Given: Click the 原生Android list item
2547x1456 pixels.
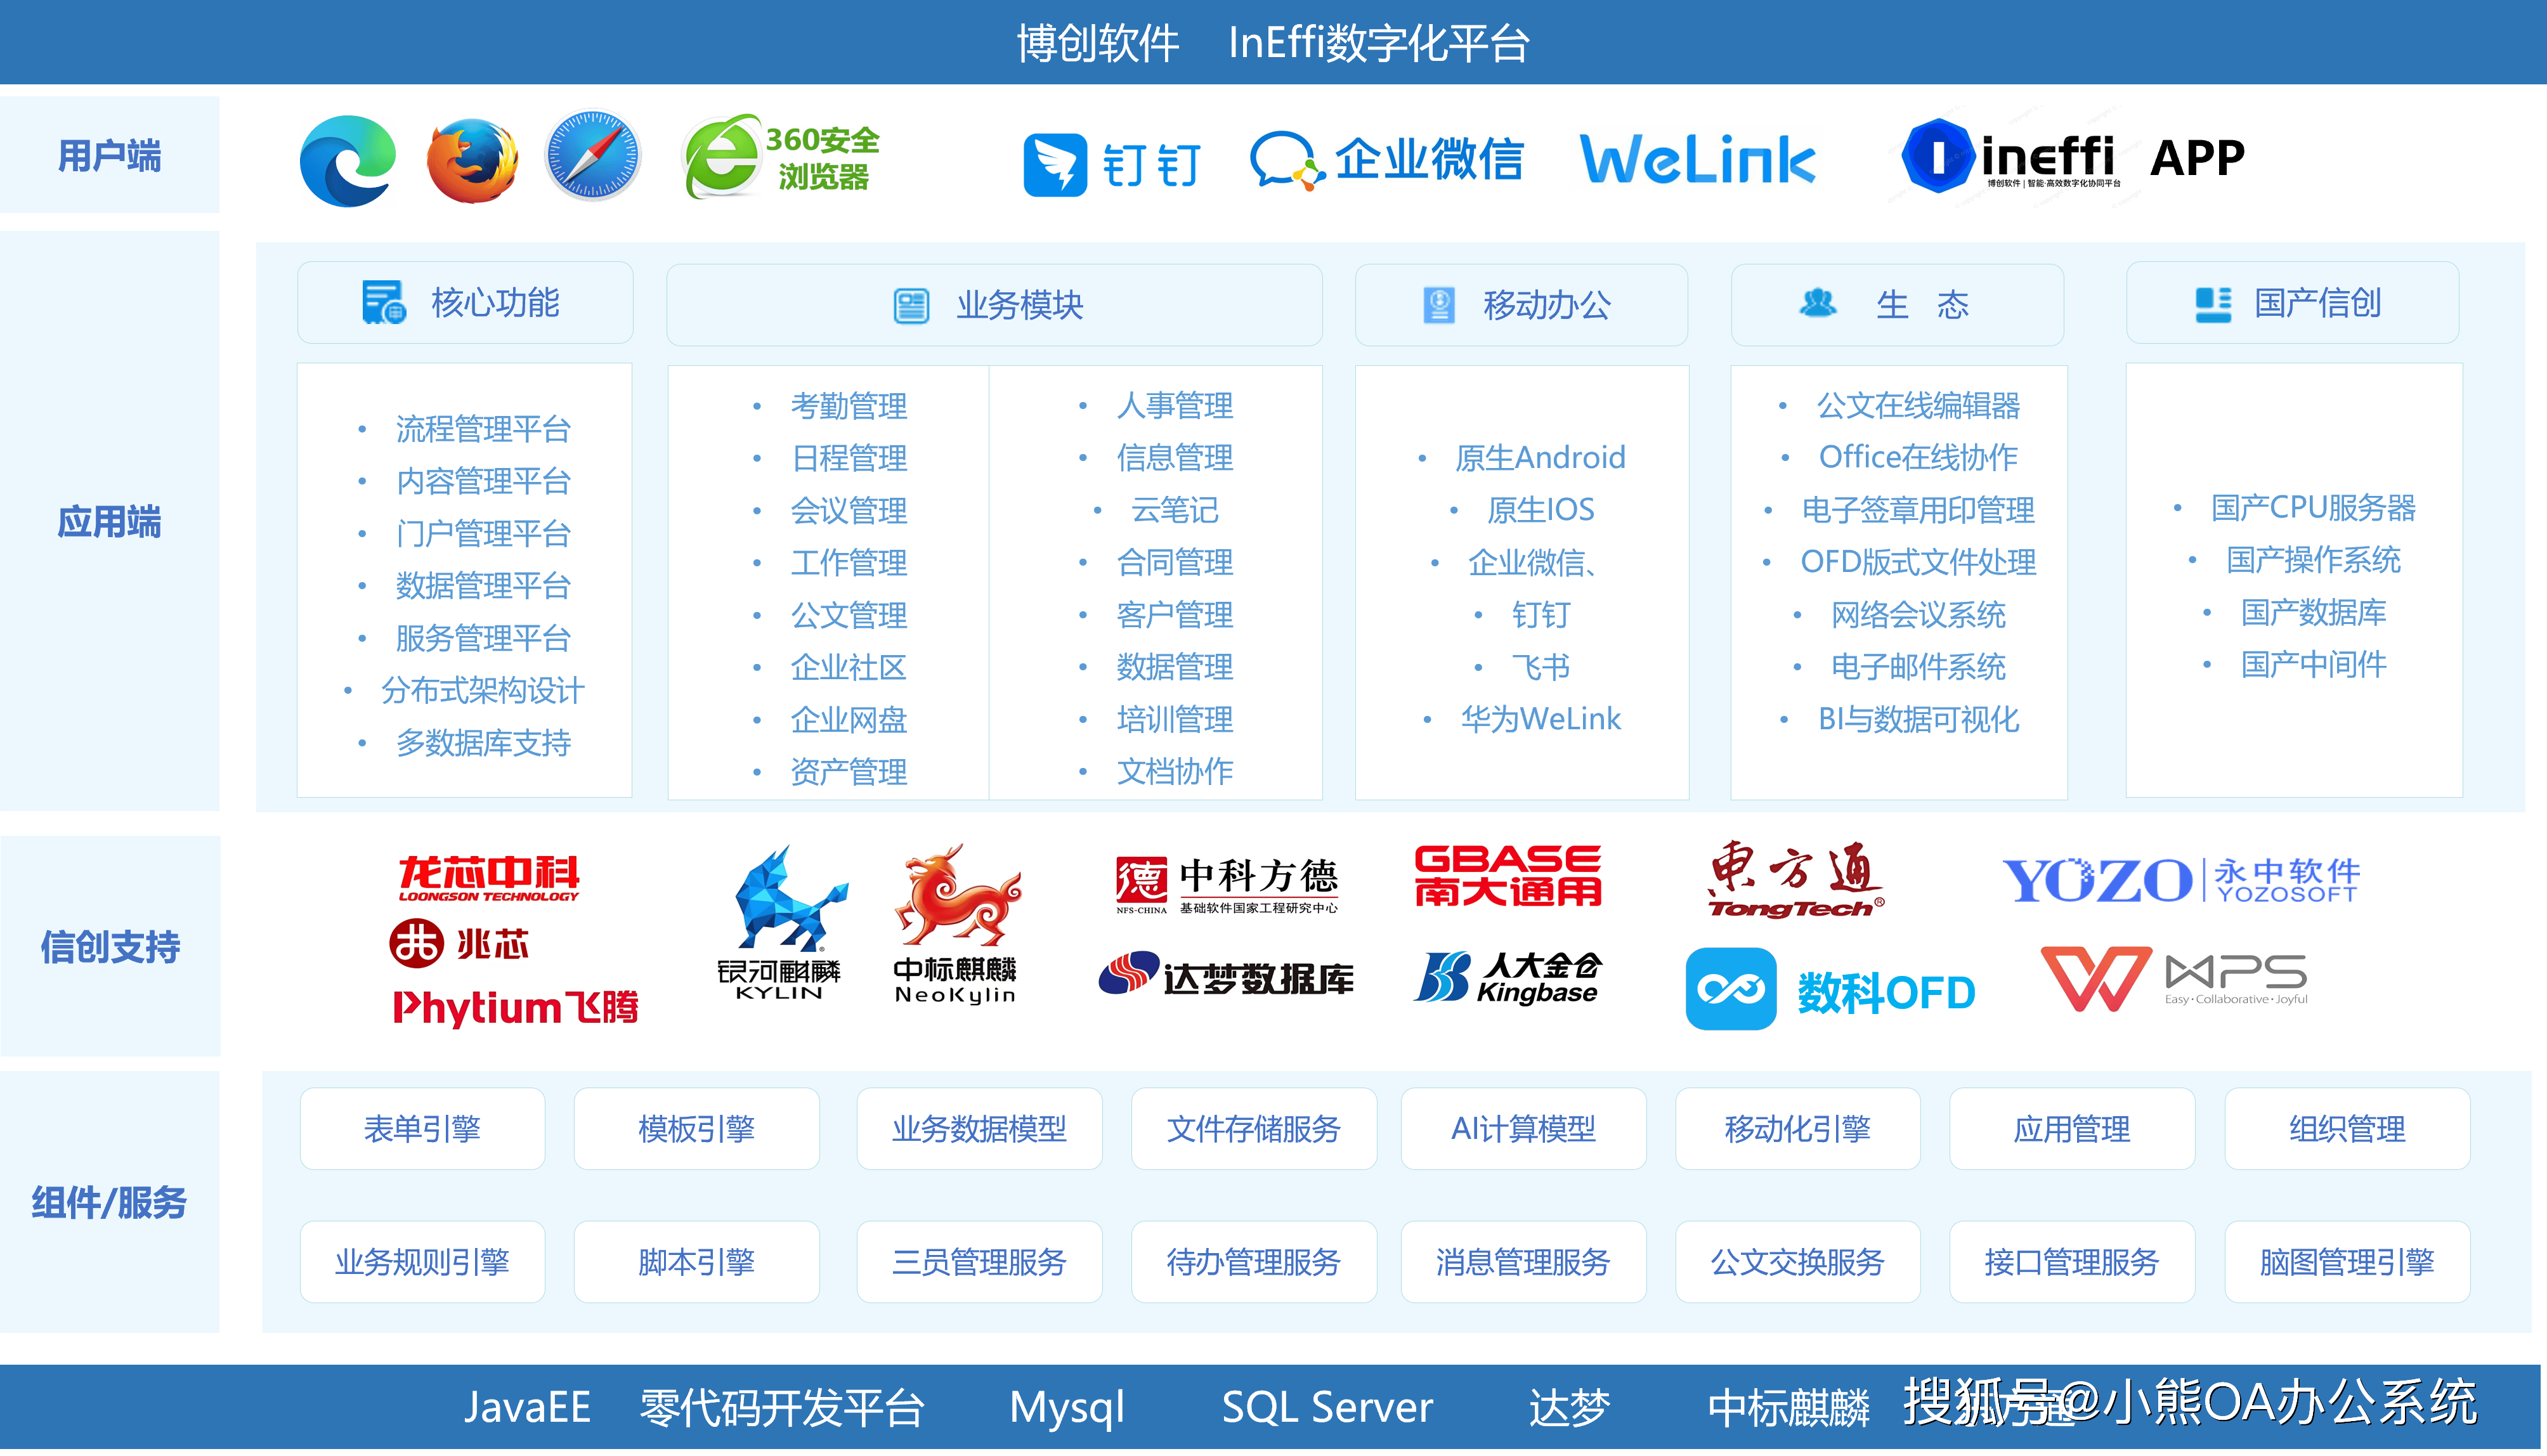Looking at the screenshot, I should pos(1540,458).
